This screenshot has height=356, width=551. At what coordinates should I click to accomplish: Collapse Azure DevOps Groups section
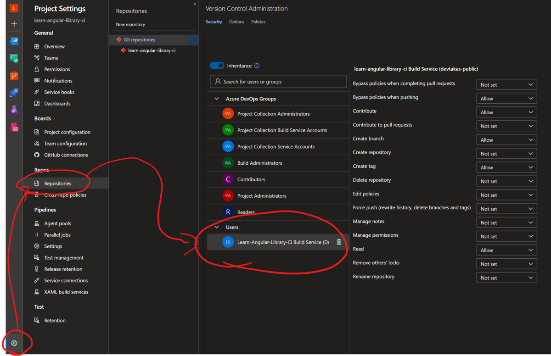click(217, 99)
